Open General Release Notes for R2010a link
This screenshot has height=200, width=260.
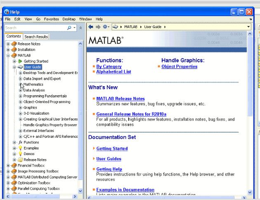pos(131,114)
